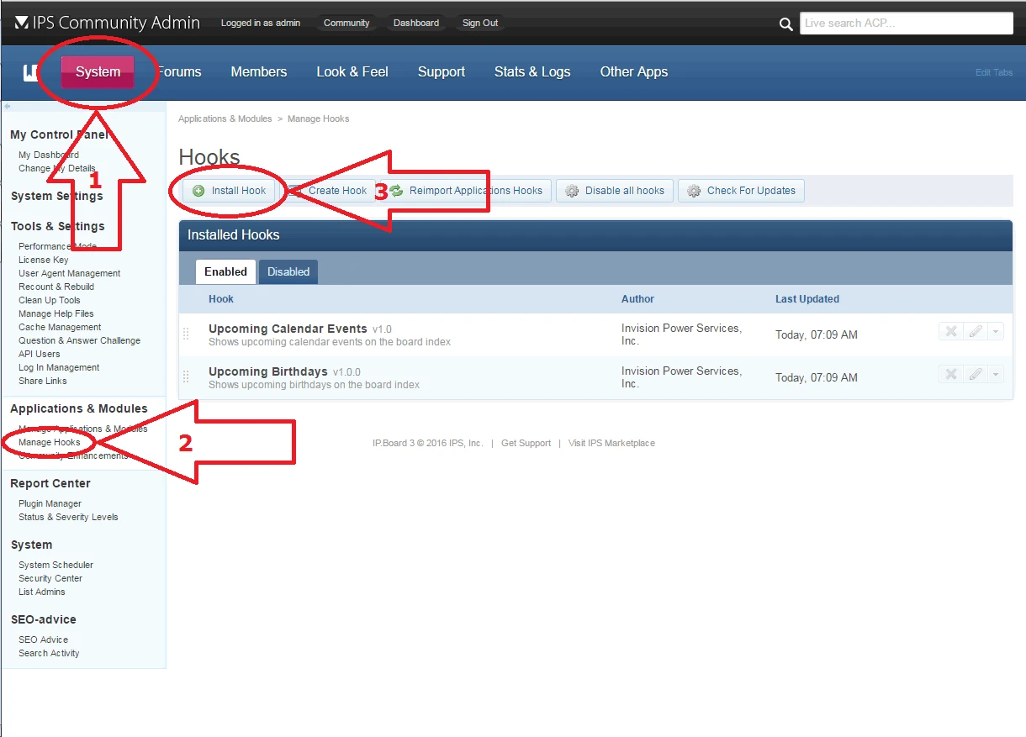This screenshot has height=737, width=1026.
Task: Open Clean Up Tools link
Action: tap(50, 300)
